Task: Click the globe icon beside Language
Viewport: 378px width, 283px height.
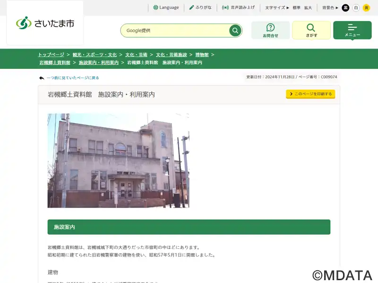Action: coord(156,8)
